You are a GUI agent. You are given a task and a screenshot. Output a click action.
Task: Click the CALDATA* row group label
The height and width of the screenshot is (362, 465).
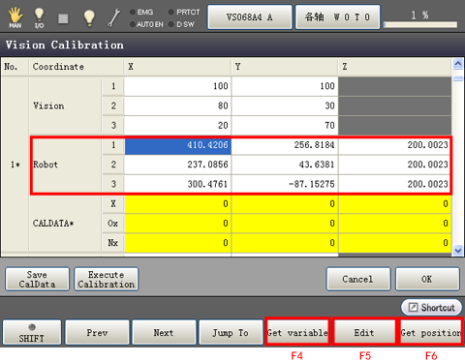tap(65, 224)
